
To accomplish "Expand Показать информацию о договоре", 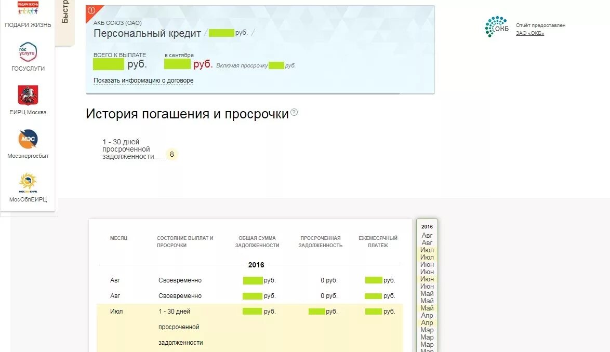I will tap(143, 80).
